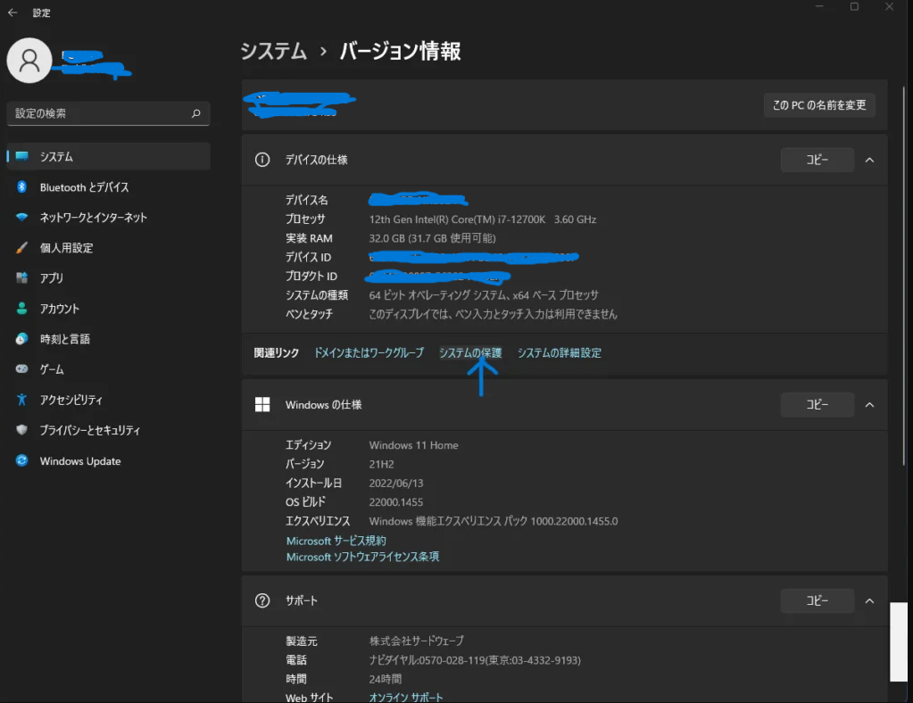Select the install date 2022/06/13
The width and height of the screenshot is (913, 703).
(x=396, y=483)
